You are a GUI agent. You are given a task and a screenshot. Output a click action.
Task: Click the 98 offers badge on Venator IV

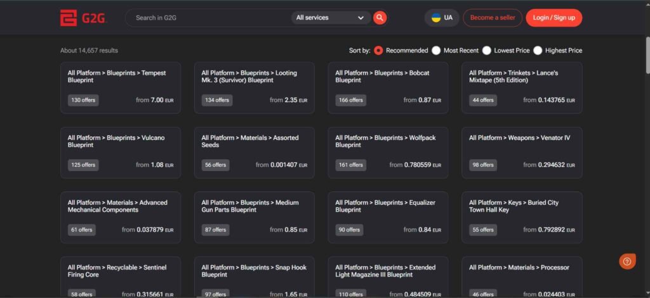click(x=484, y=165)
